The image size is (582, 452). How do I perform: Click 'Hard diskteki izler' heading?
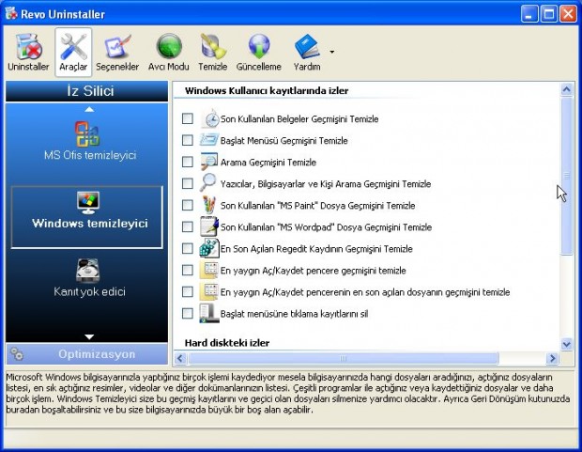point(227,343)
